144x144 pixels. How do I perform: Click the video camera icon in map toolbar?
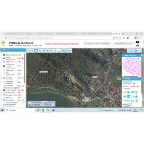point(70,51)
